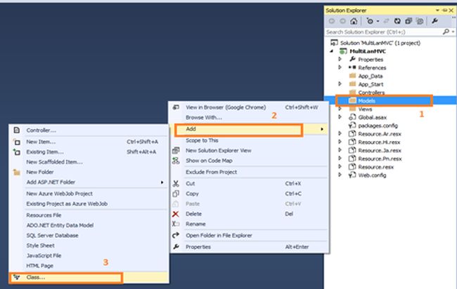Choose Exclude From Project

pos(249,172)
